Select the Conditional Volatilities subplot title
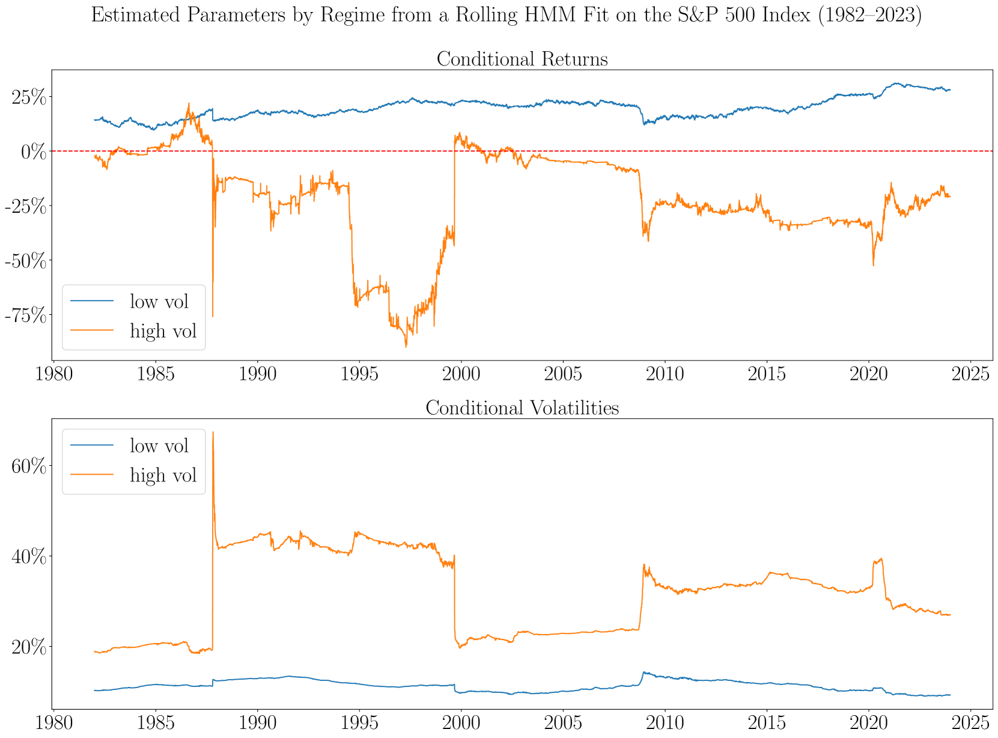The height and width of the screenshot is (738, 998). [522, 407]
